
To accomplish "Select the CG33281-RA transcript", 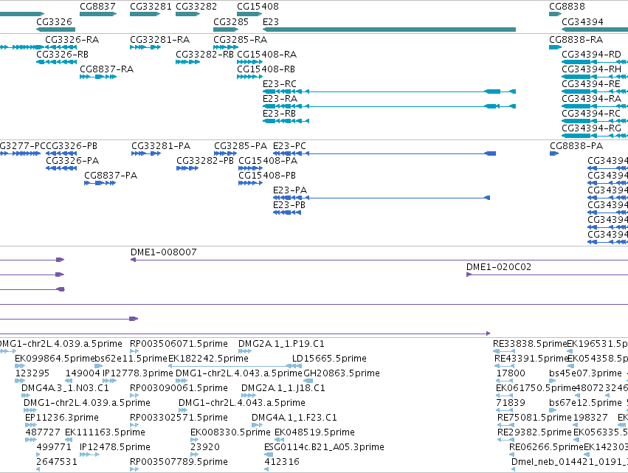I will click(145, 47).
